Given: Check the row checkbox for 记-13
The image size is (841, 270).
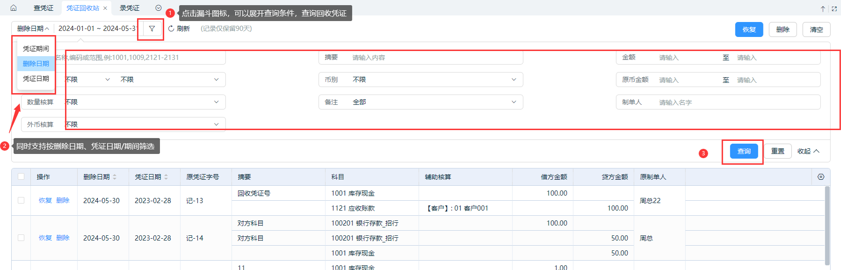Looking at the screenshot, I should click(21, 200).
